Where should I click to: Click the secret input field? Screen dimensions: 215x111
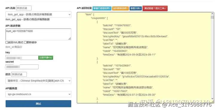tap(22, 67)
